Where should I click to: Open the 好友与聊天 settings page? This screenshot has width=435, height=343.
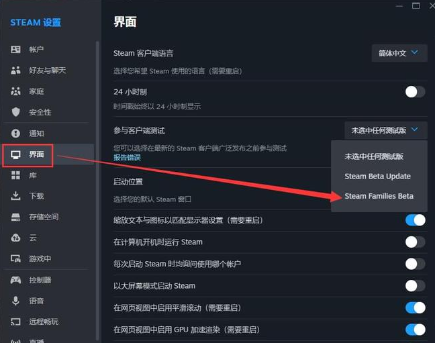coord(48,70)
